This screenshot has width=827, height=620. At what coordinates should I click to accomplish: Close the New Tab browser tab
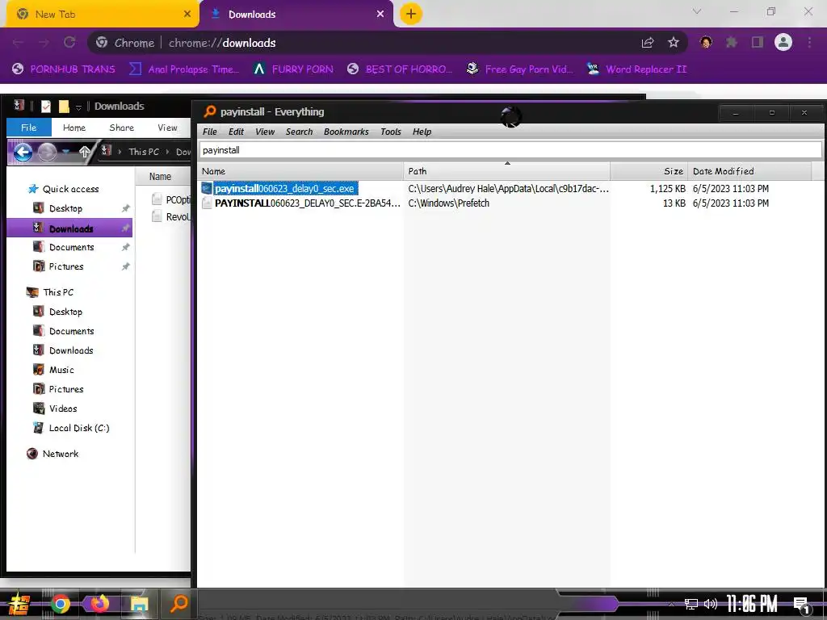pos(187,15)
